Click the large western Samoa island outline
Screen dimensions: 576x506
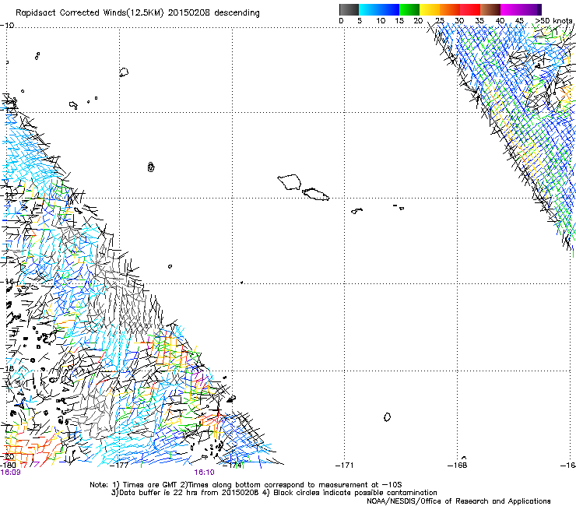[290, 182]
